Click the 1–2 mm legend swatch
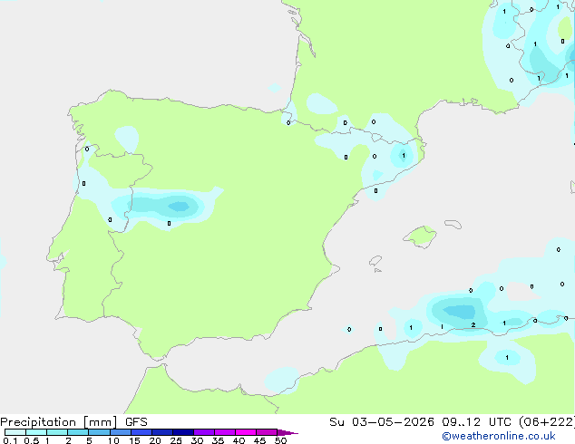Image resolution: width=575 pixels, height=444 pixels. coord(57,432)
